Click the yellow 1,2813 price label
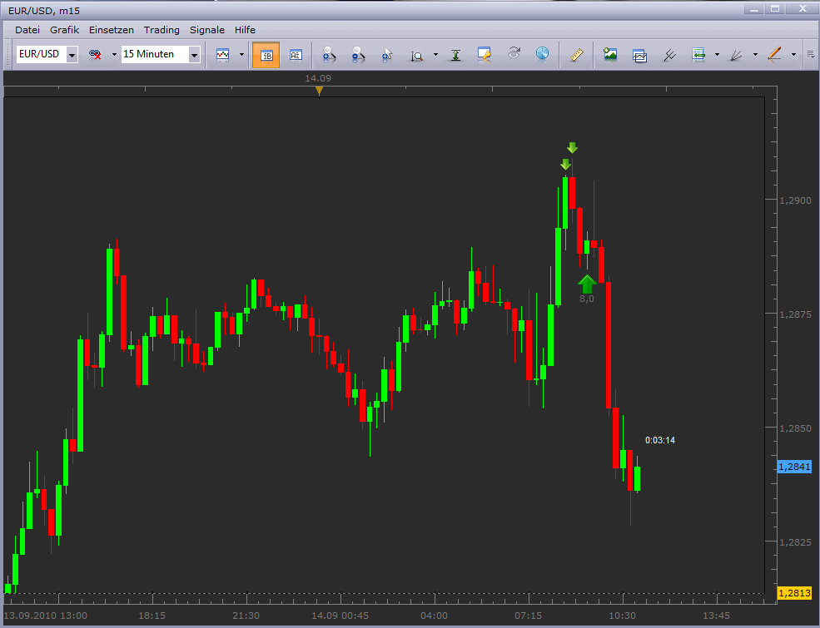820x628 pixels. (x=794, y=593)
